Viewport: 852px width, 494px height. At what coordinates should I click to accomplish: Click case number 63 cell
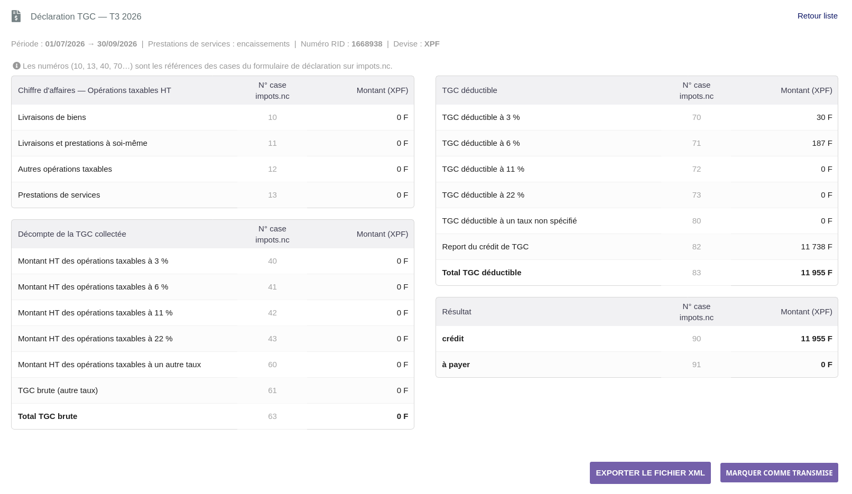[272, 416]
